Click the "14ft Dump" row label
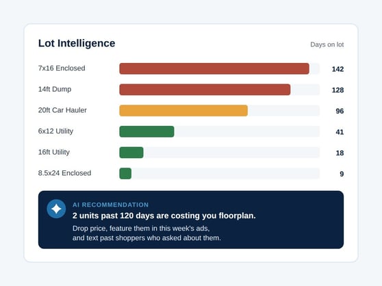The image size is (382, 286). (55, 89)
